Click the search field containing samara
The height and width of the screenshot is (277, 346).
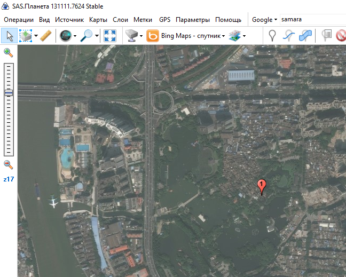pos(313,19)
